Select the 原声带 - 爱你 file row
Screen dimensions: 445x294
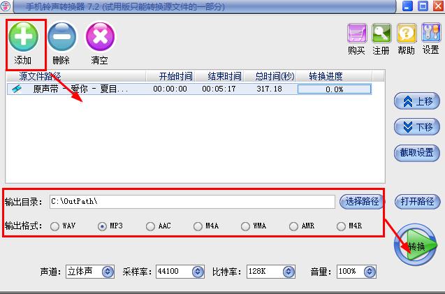click(189, 89)
